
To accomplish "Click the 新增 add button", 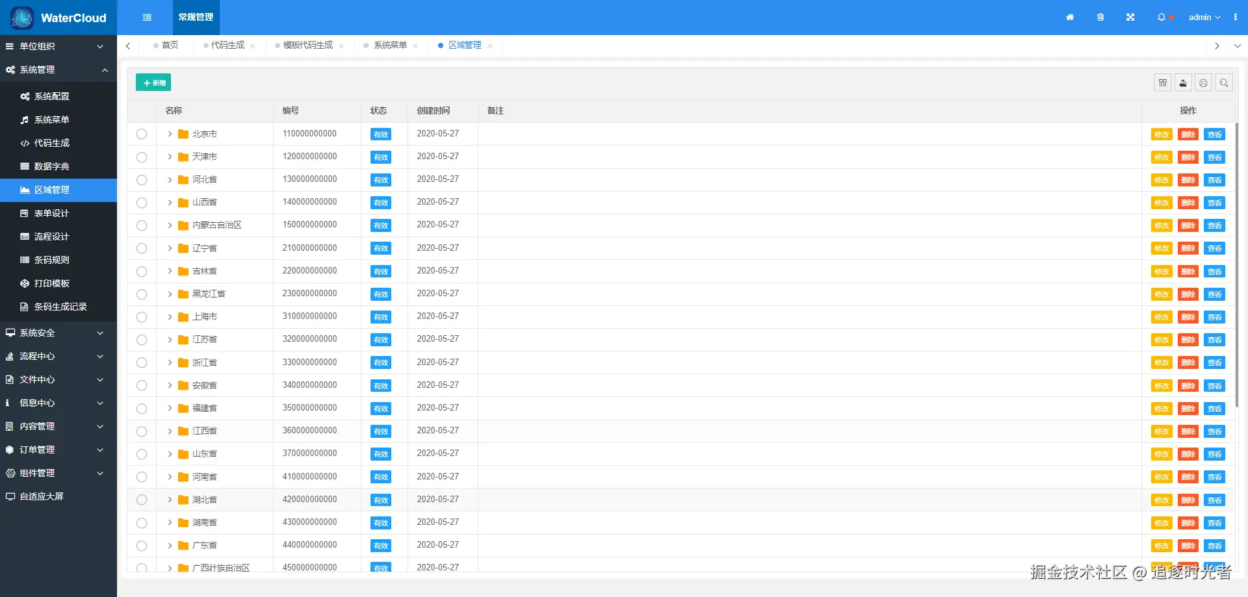I will [153, 83].
